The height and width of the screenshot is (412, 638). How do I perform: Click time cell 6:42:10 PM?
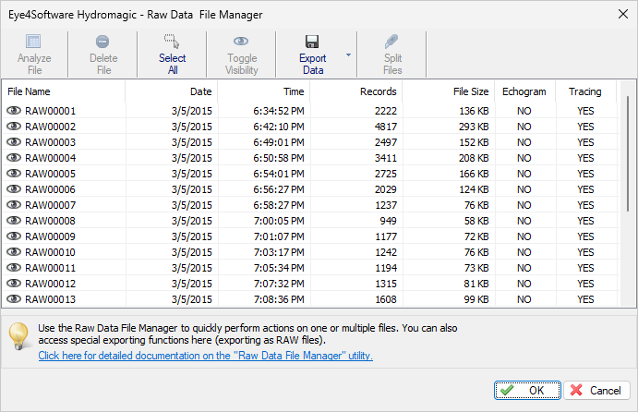pos(279,127)
